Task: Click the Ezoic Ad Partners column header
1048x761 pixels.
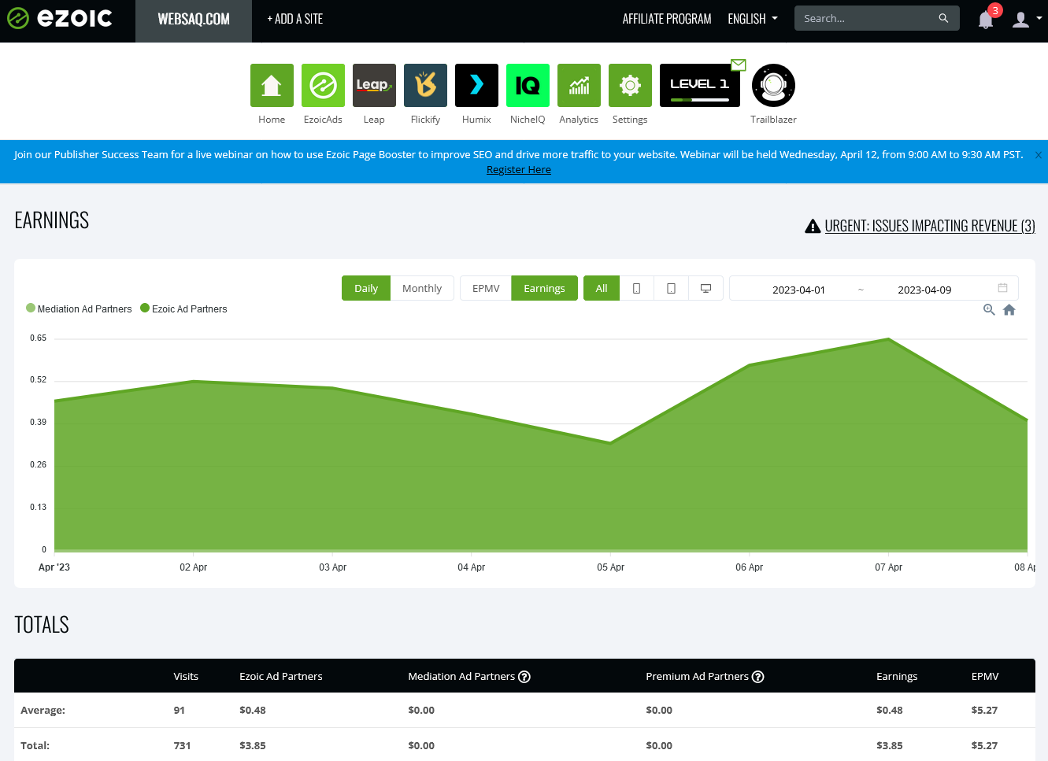Action: [x=281, y=677]
